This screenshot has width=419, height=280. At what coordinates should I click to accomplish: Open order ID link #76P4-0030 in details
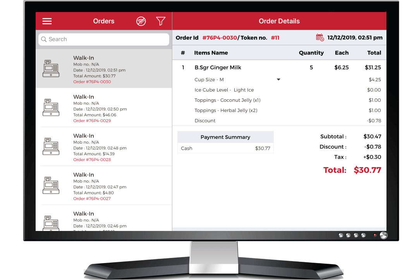pyautogui.click(x=219, y=38)
